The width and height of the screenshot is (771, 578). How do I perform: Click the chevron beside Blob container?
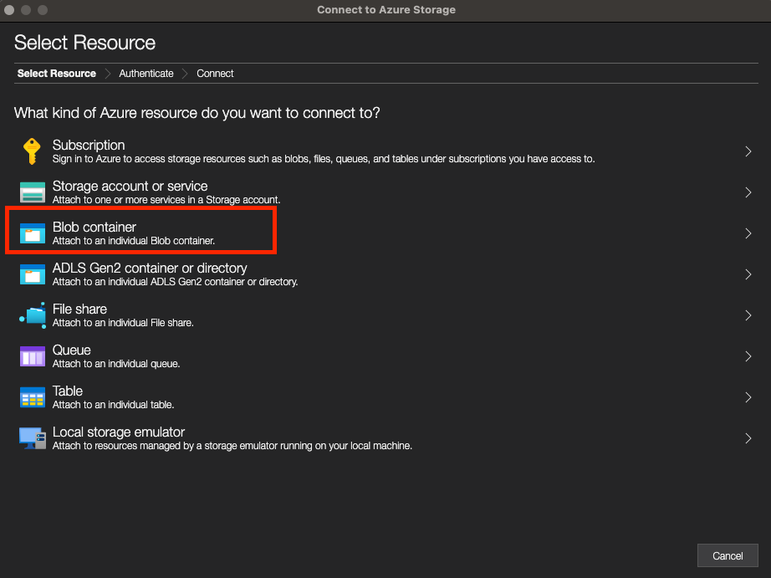click(748, 233)
